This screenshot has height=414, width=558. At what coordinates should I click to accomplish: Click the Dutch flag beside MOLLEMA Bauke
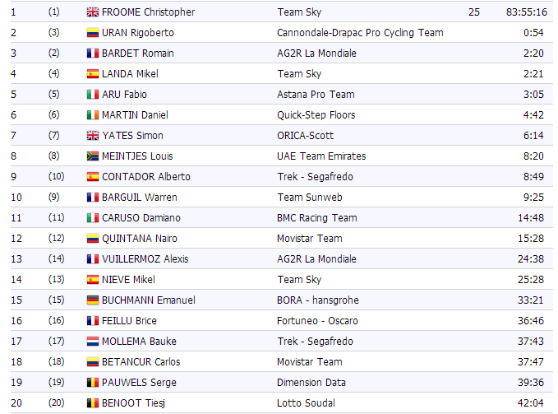coord(93,342)
